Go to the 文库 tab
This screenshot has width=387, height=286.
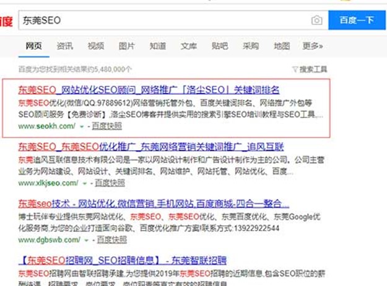[x=189, y=46]
